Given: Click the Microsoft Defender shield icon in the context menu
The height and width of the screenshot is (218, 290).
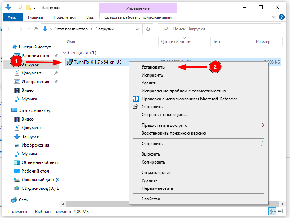Looking at the screenshot, I should [136, 99].
